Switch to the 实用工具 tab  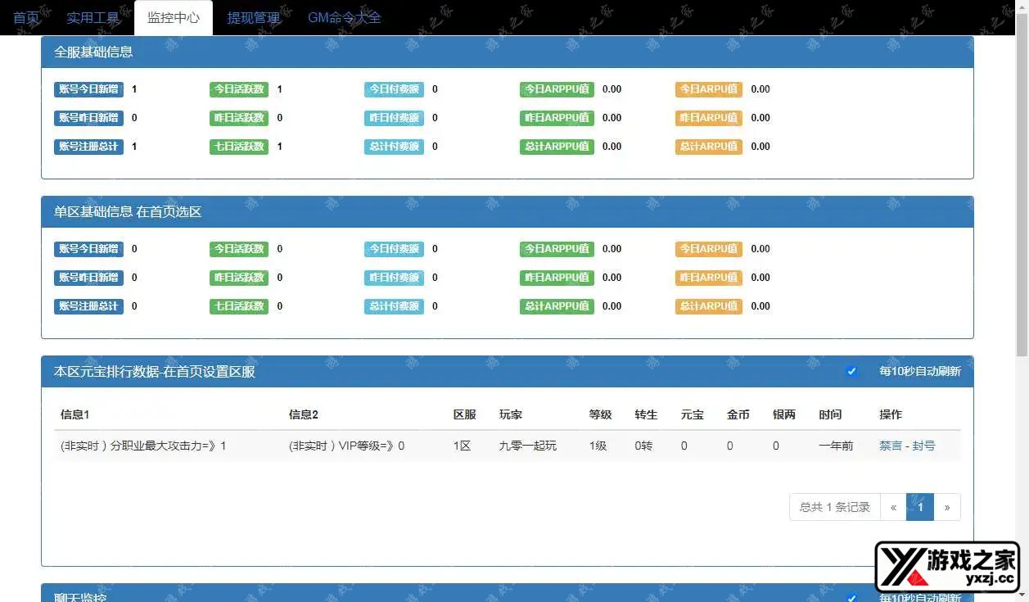93,17
